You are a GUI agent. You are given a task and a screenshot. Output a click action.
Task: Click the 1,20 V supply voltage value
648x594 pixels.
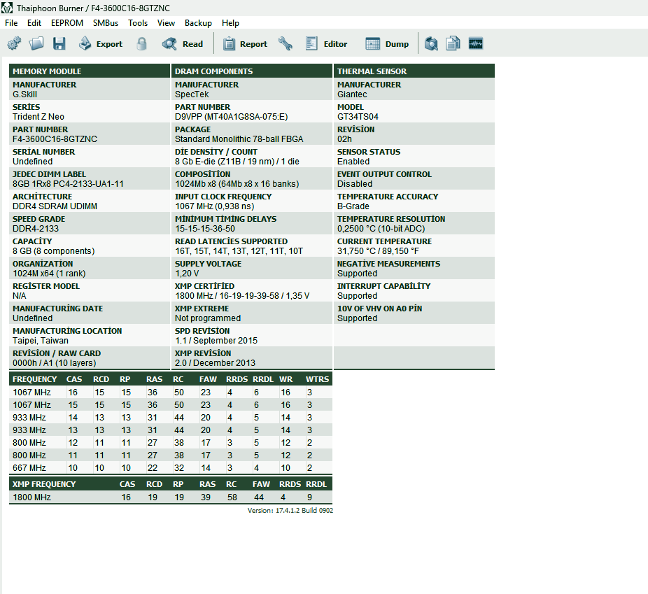[187, 274]
